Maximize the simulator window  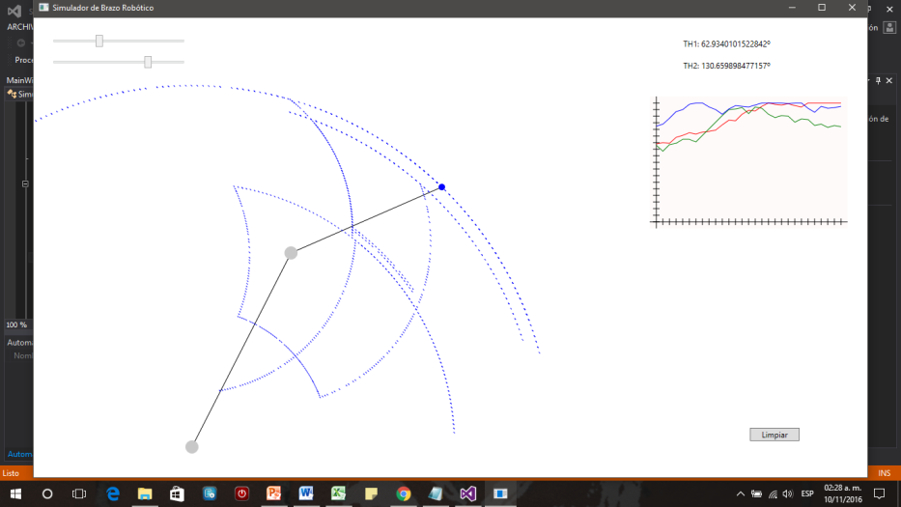point(822,8)
